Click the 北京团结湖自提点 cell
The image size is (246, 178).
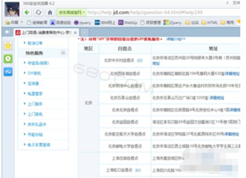[x=125, y=74]
